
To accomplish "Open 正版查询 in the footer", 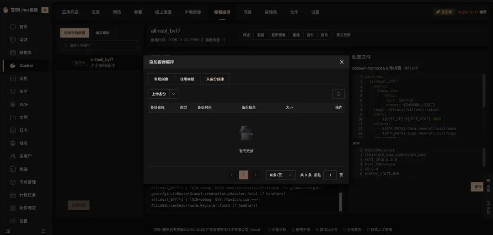I will click(352, 230).
